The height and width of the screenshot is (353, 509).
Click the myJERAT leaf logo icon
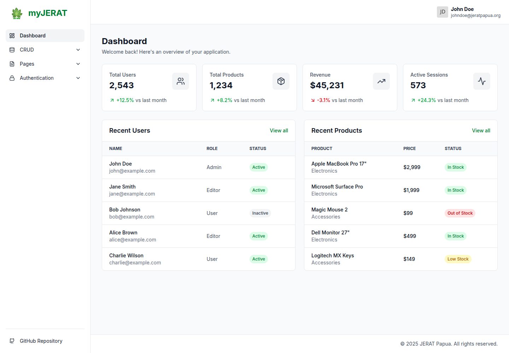(17, 13)
